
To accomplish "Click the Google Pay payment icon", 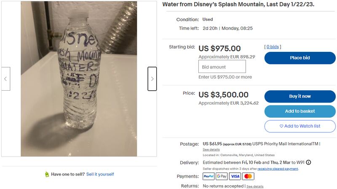I will [x=222, y=176].
